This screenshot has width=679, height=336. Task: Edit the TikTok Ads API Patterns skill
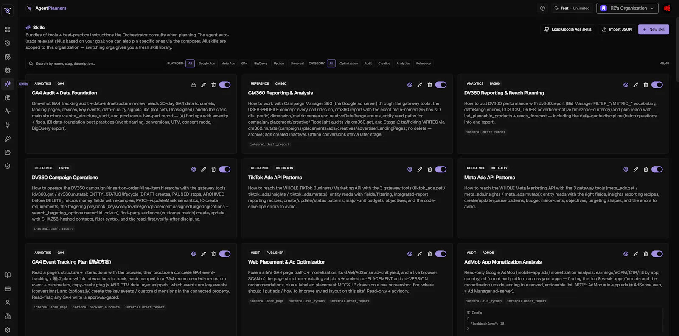click(x=420, y=169)
